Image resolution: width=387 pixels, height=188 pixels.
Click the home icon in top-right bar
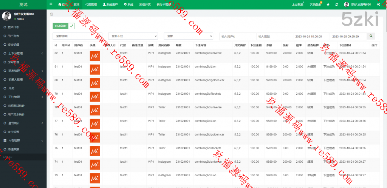click(x=328, y=5)
